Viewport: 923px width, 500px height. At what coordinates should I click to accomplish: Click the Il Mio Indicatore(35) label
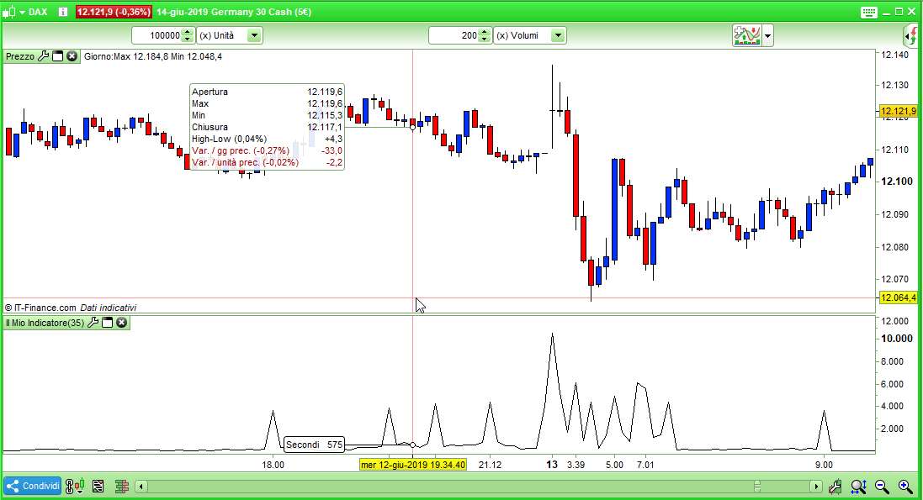coord(45,323)
